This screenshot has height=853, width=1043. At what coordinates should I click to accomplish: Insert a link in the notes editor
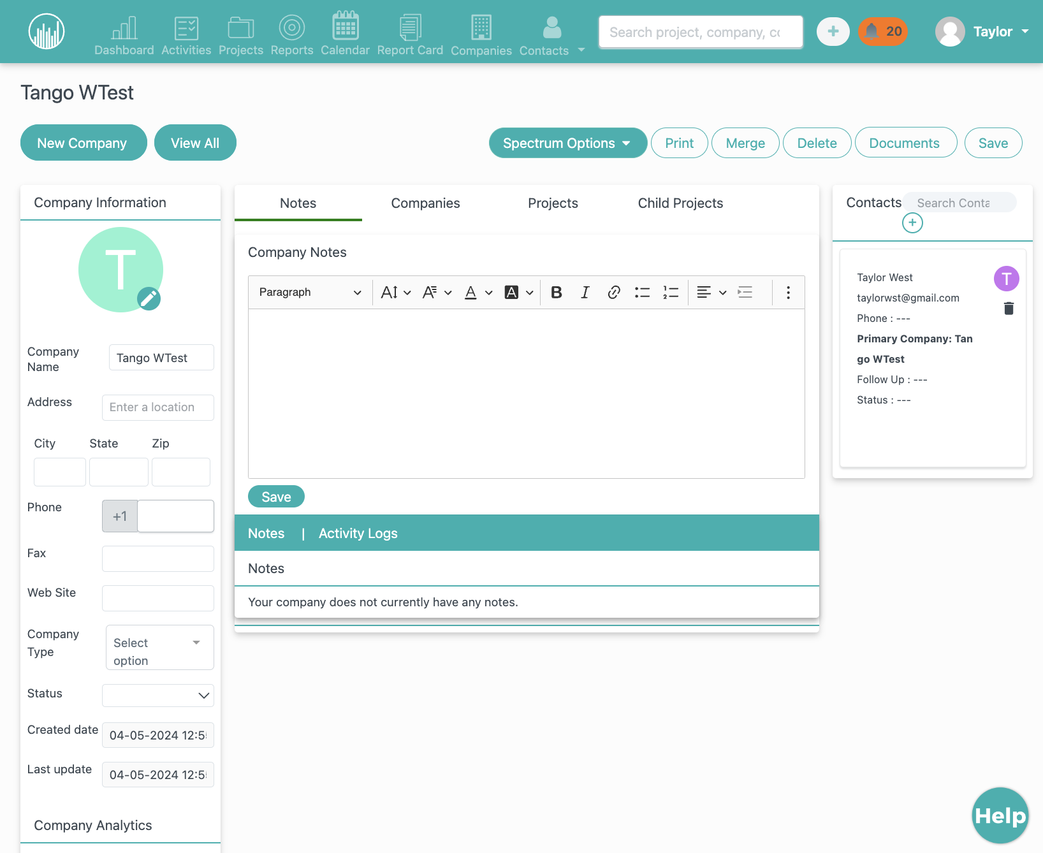coord(614,292)
